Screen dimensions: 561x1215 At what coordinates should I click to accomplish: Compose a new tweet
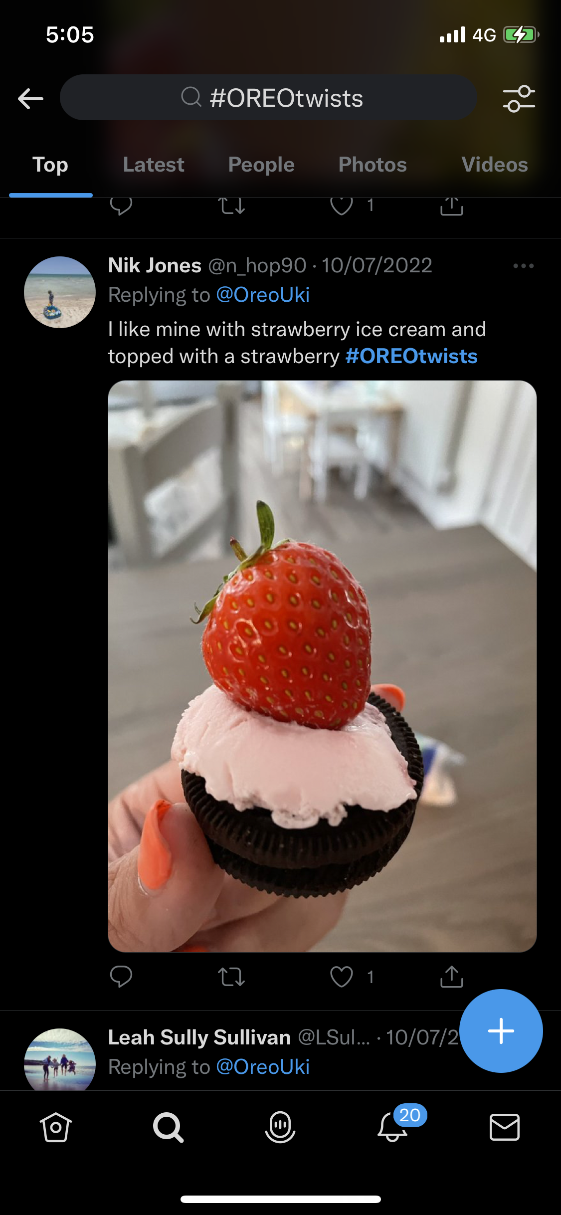pyautogui.click(x=501, y=1030)
